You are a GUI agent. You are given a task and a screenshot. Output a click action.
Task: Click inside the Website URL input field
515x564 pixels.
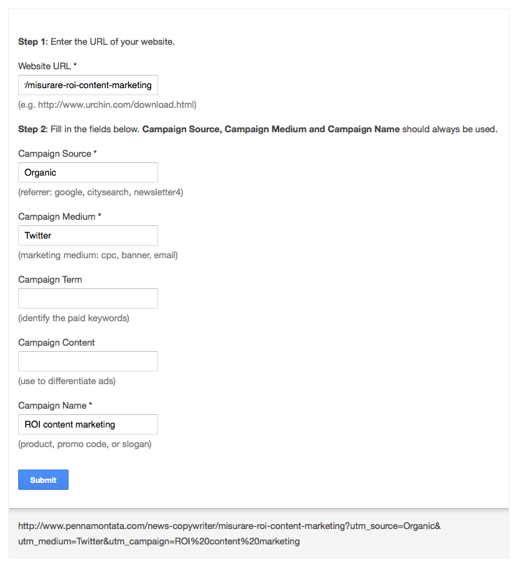point(87,85)
